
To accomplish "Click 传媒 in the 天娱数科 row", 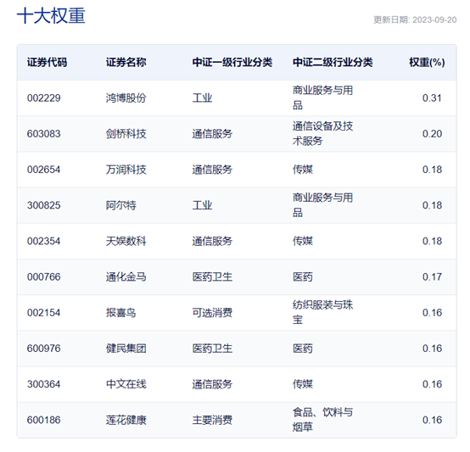I will tap(302, 241).
